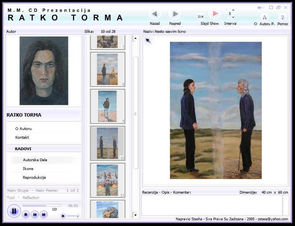Open the O Autoru P. icon

(264, 18)
